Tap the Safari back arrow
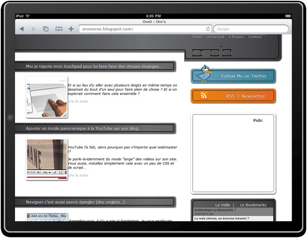The height and width of the screenshot is (238, 307). pyautogui.click(x=22, y=29)
